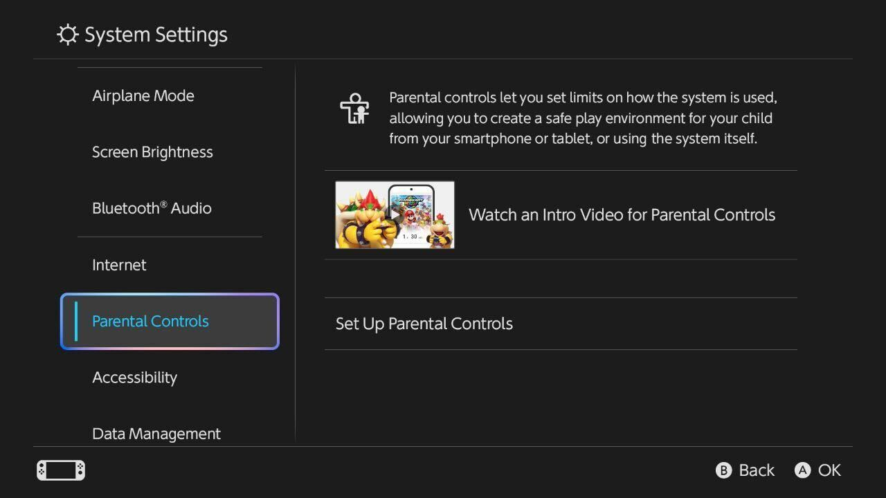Click the Back label at bottom right

point(757,470)
